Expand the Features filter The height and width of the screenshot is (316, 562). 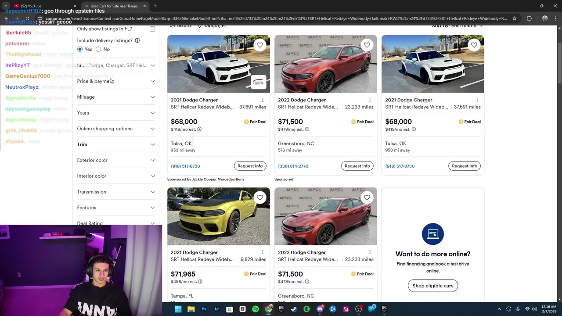pyautogui.click(x=116, y=208)
